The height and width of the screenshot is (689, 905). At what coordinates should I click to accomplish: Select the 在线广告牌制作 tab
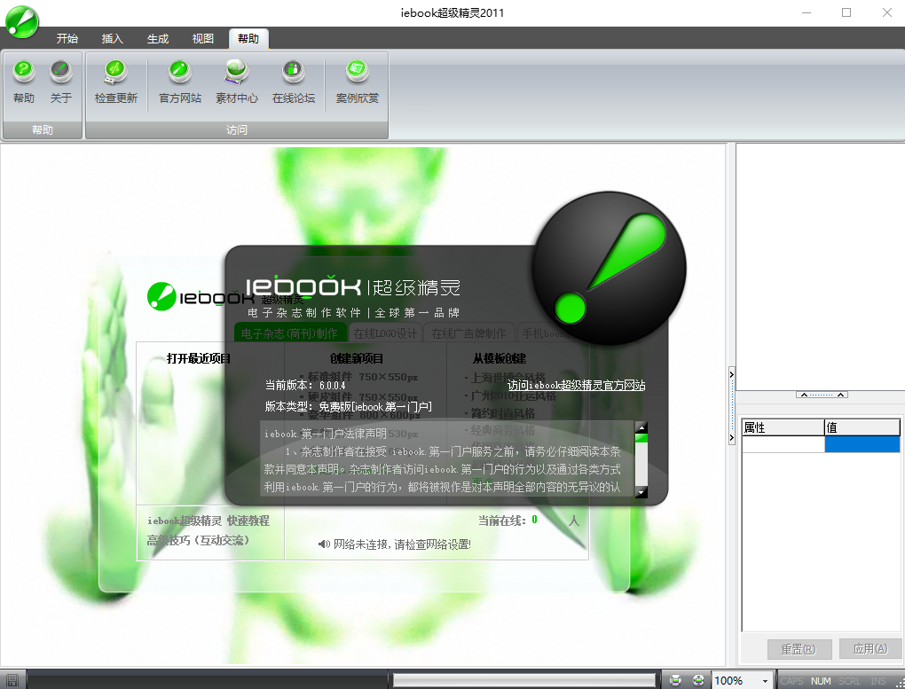[x=468, y=333]
